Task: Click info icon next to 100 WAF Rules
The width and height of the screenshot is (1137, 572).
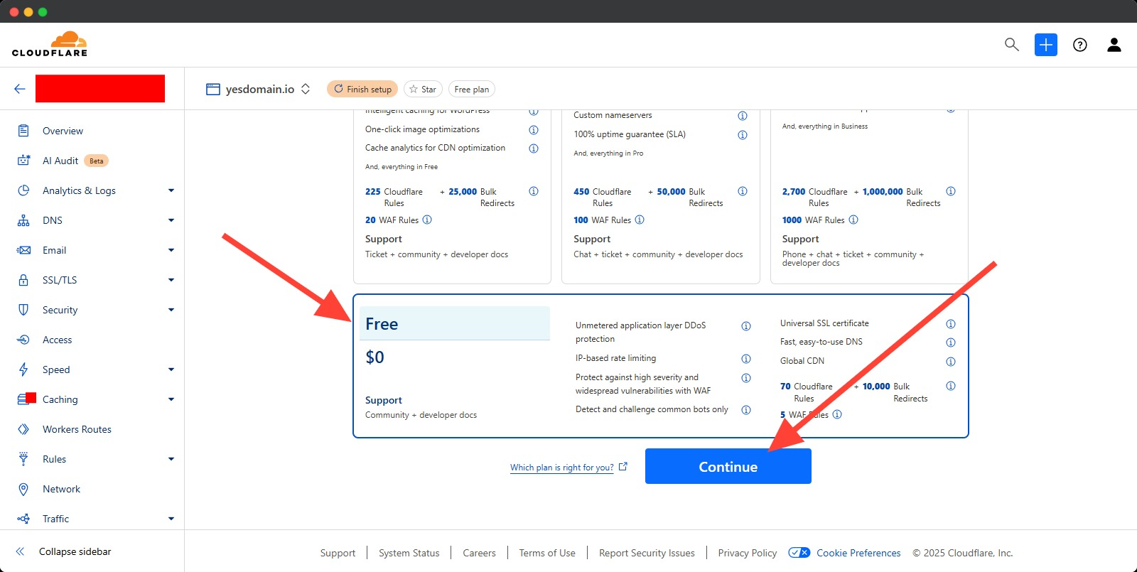Action: (640, 220)
